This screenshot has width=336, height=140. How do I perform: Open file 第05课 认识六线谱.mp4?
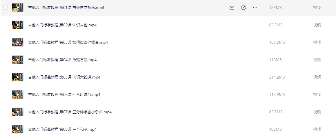click(64, 77)
